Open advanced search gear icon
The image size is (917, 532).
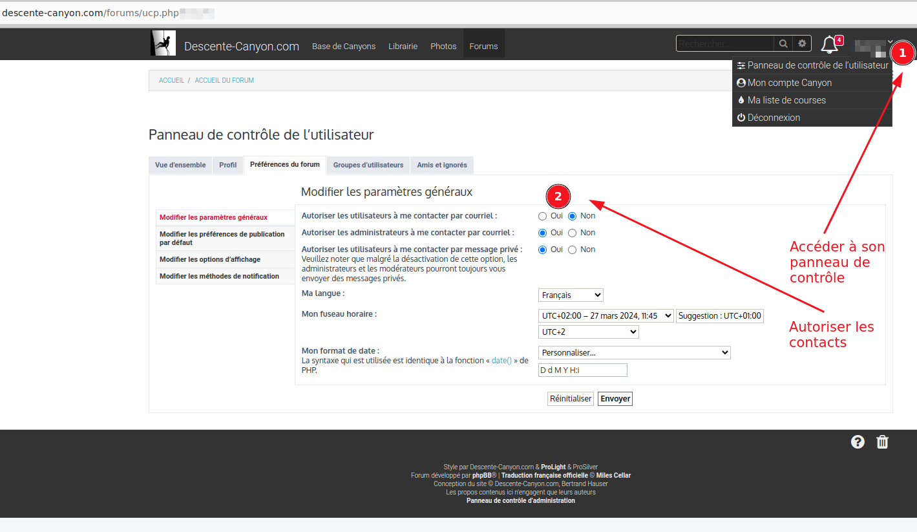tap(802, 43)
